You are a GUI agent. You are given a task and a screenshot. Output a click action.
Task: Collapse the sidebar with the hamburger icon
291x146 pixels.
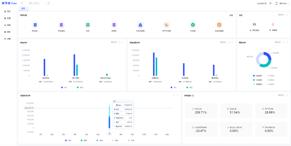pos(22,3)
